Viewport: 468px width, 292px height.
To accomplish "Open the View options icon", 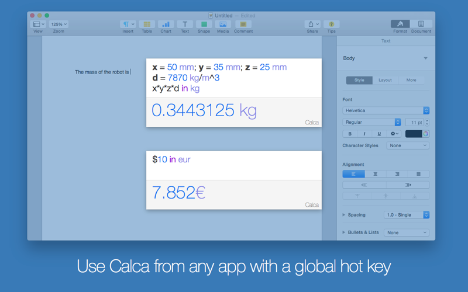I will click(x=38, y=24).
